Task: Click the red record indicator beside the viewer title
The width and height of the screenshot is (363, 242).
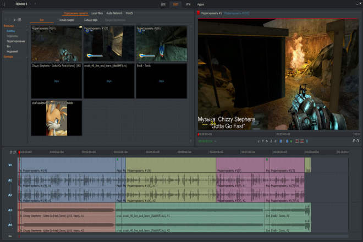Action: tap(199, 13)
